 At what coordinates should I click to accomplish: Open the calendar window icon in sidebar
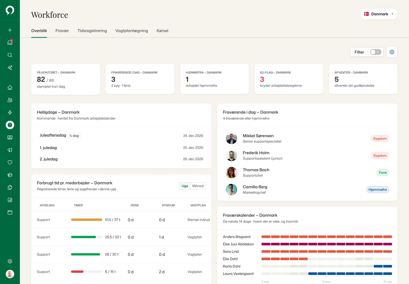point(10,212)
